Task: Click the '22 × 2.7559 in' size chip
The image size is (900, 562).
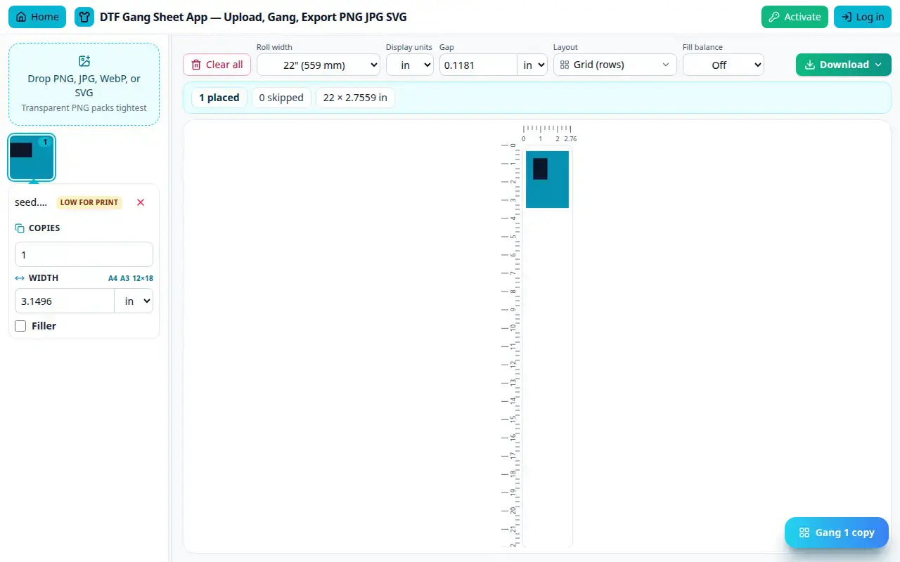Action: coord(355,98)
